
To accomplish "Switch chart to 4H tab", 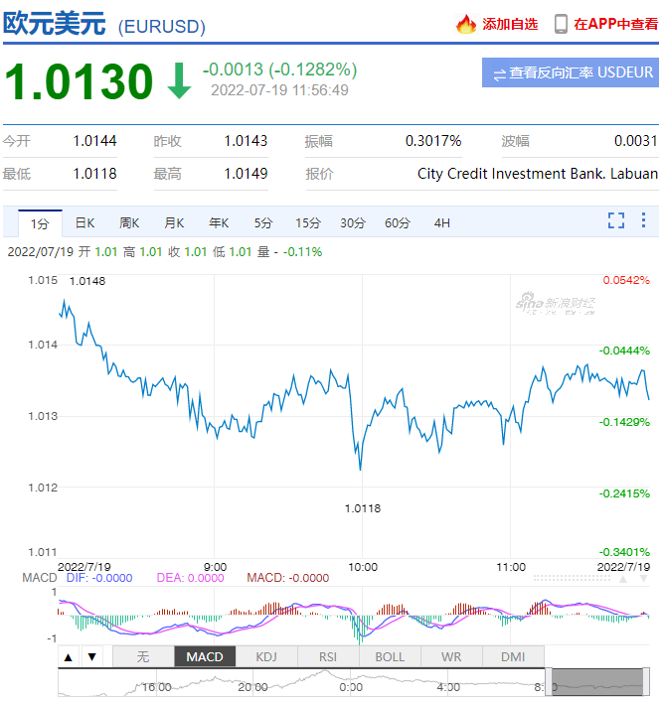I will 442,222.
